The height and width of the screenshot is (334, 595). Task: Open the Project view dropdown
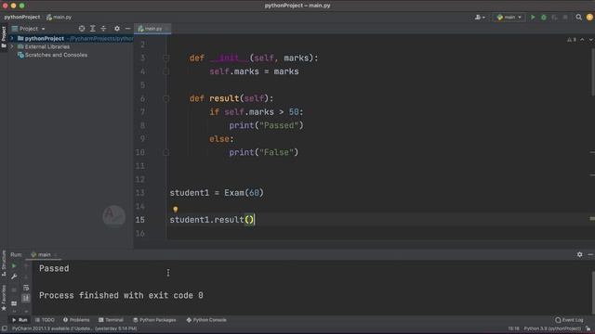pyautogui.click(x=29, y=29)
